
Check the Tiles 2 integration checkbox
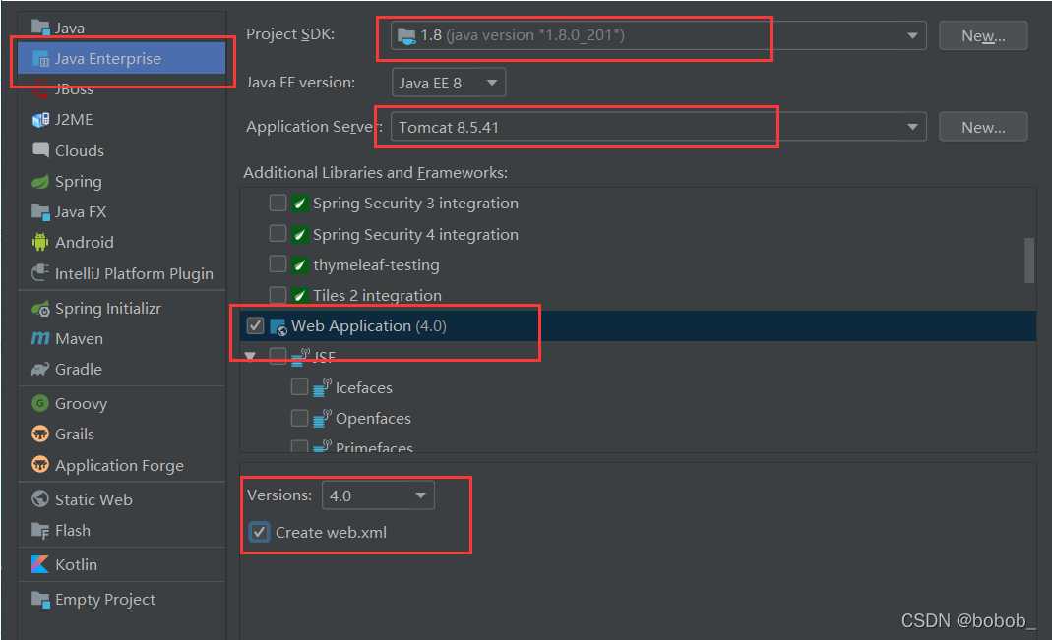(278, 295)
